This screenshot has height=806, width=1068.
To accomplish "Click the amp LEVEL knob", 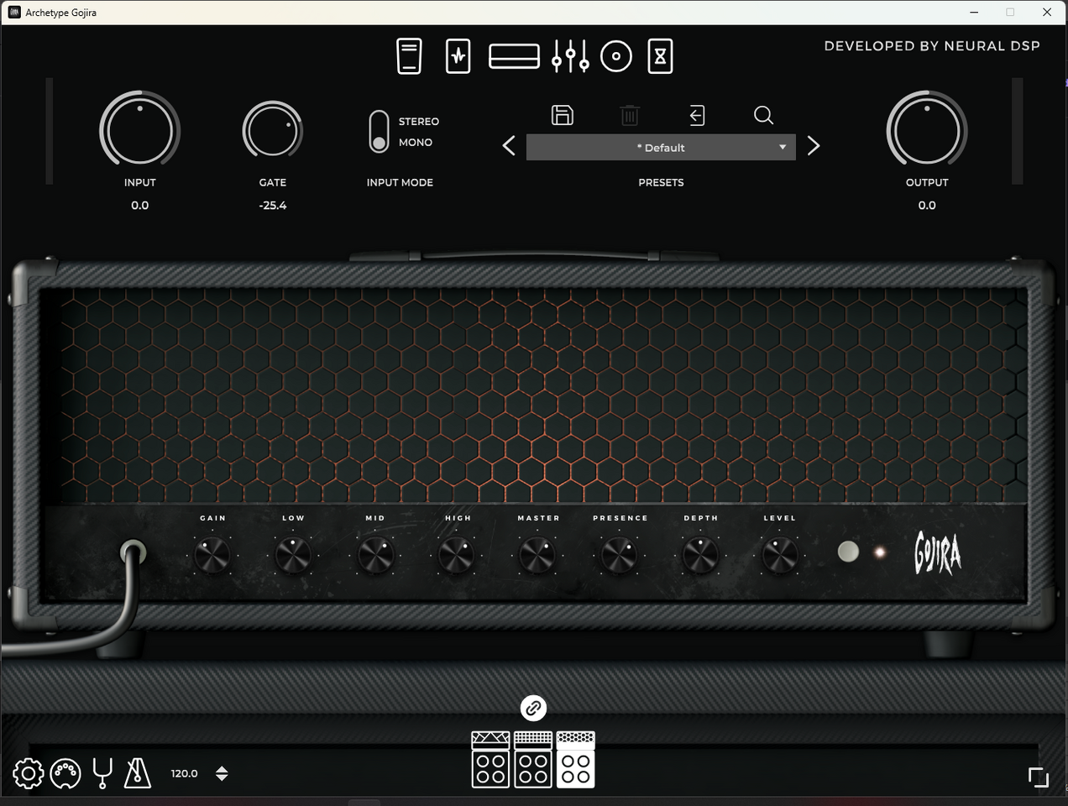I will [780, 555].
